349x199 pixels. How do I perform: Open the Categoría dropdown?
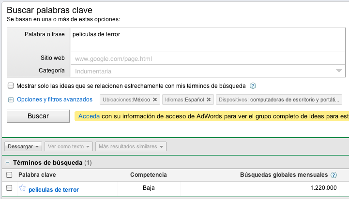coord(339,71)
